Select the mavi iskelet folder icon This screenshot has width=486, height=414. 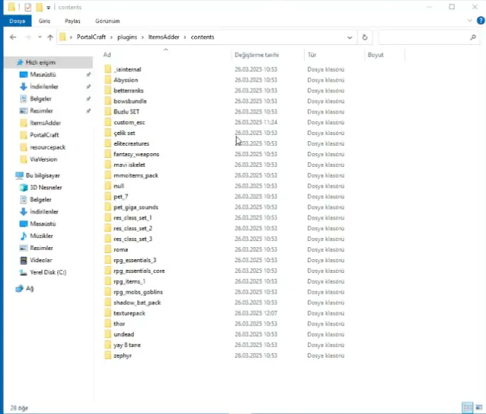tap(107, 165)
